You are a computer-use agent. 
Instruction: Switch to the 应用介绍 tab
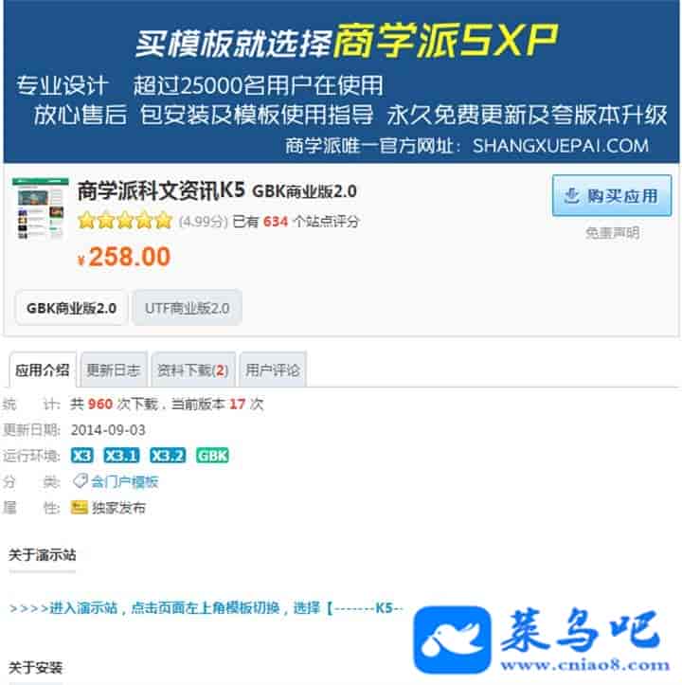click(x=43, y=370)
